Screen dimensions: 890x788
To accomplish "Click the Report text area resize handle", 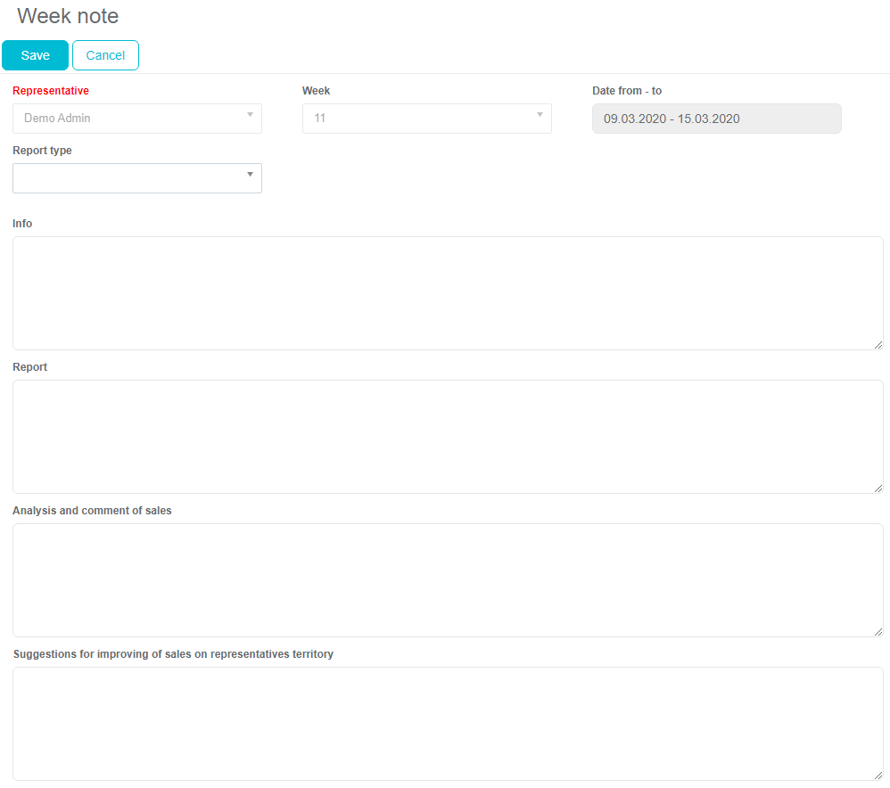I will coord(878,488).
